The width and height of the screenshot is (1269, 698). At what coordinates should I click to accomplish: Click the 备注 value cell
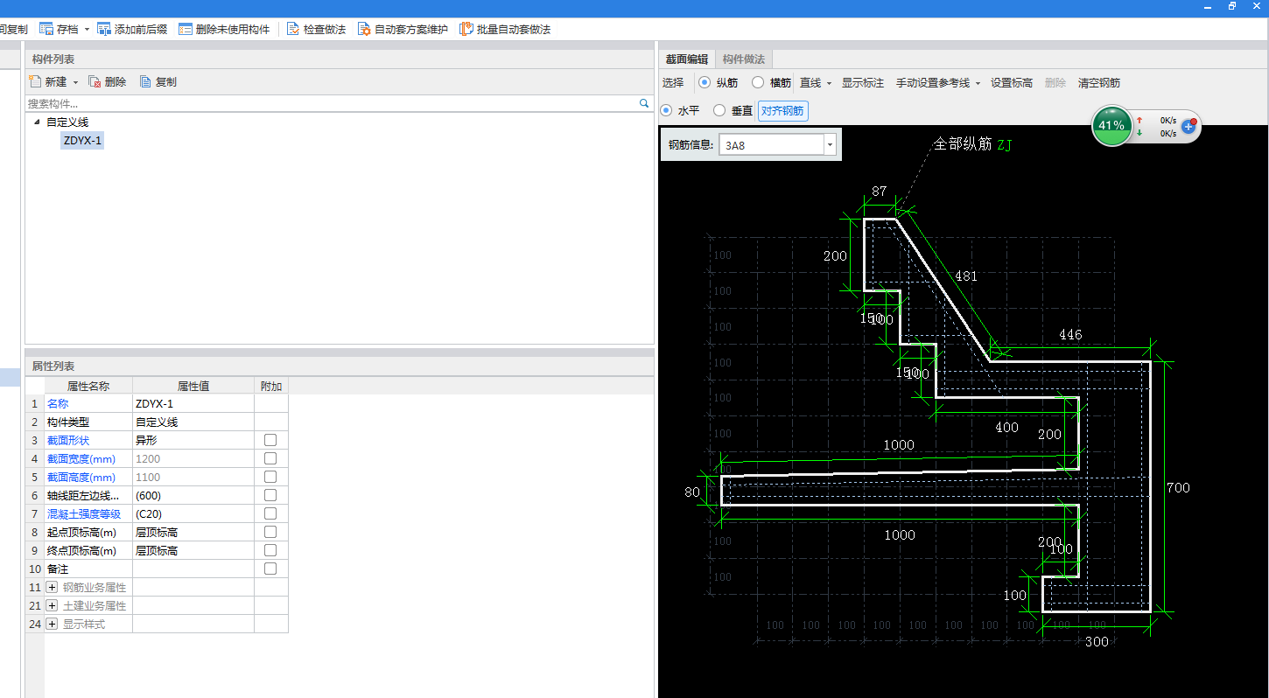point(193,569)
